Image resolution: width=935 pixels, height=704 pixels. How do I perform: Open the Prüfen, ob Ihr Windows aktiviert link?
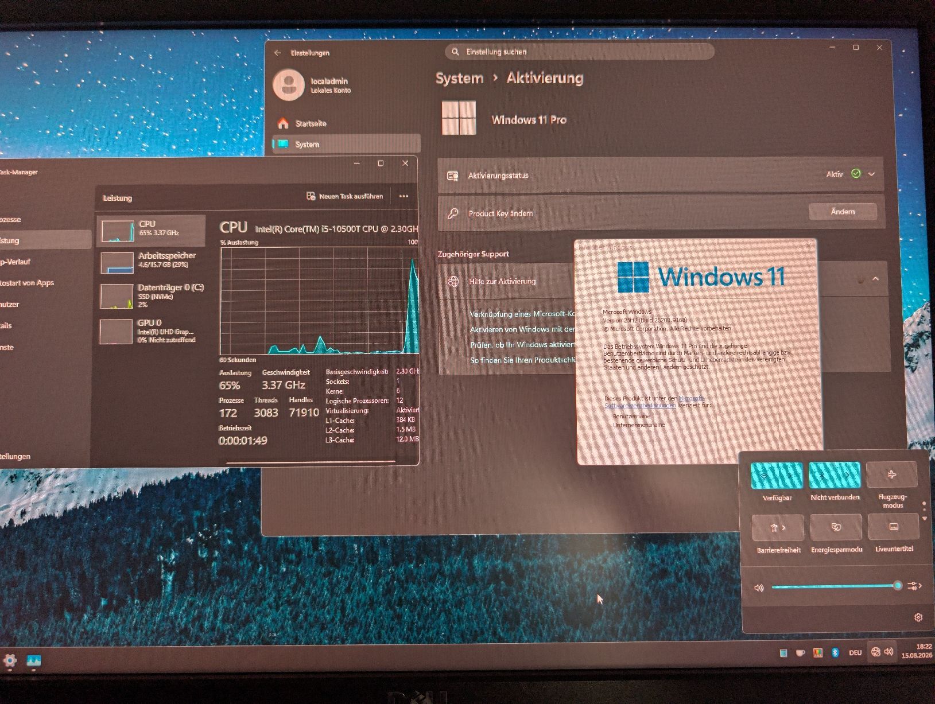coord(522,345)
